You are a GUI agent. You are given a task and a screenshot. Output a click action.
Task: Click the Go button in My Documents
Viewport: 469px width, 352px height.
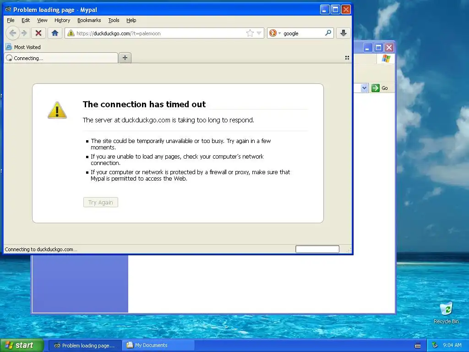380,88
